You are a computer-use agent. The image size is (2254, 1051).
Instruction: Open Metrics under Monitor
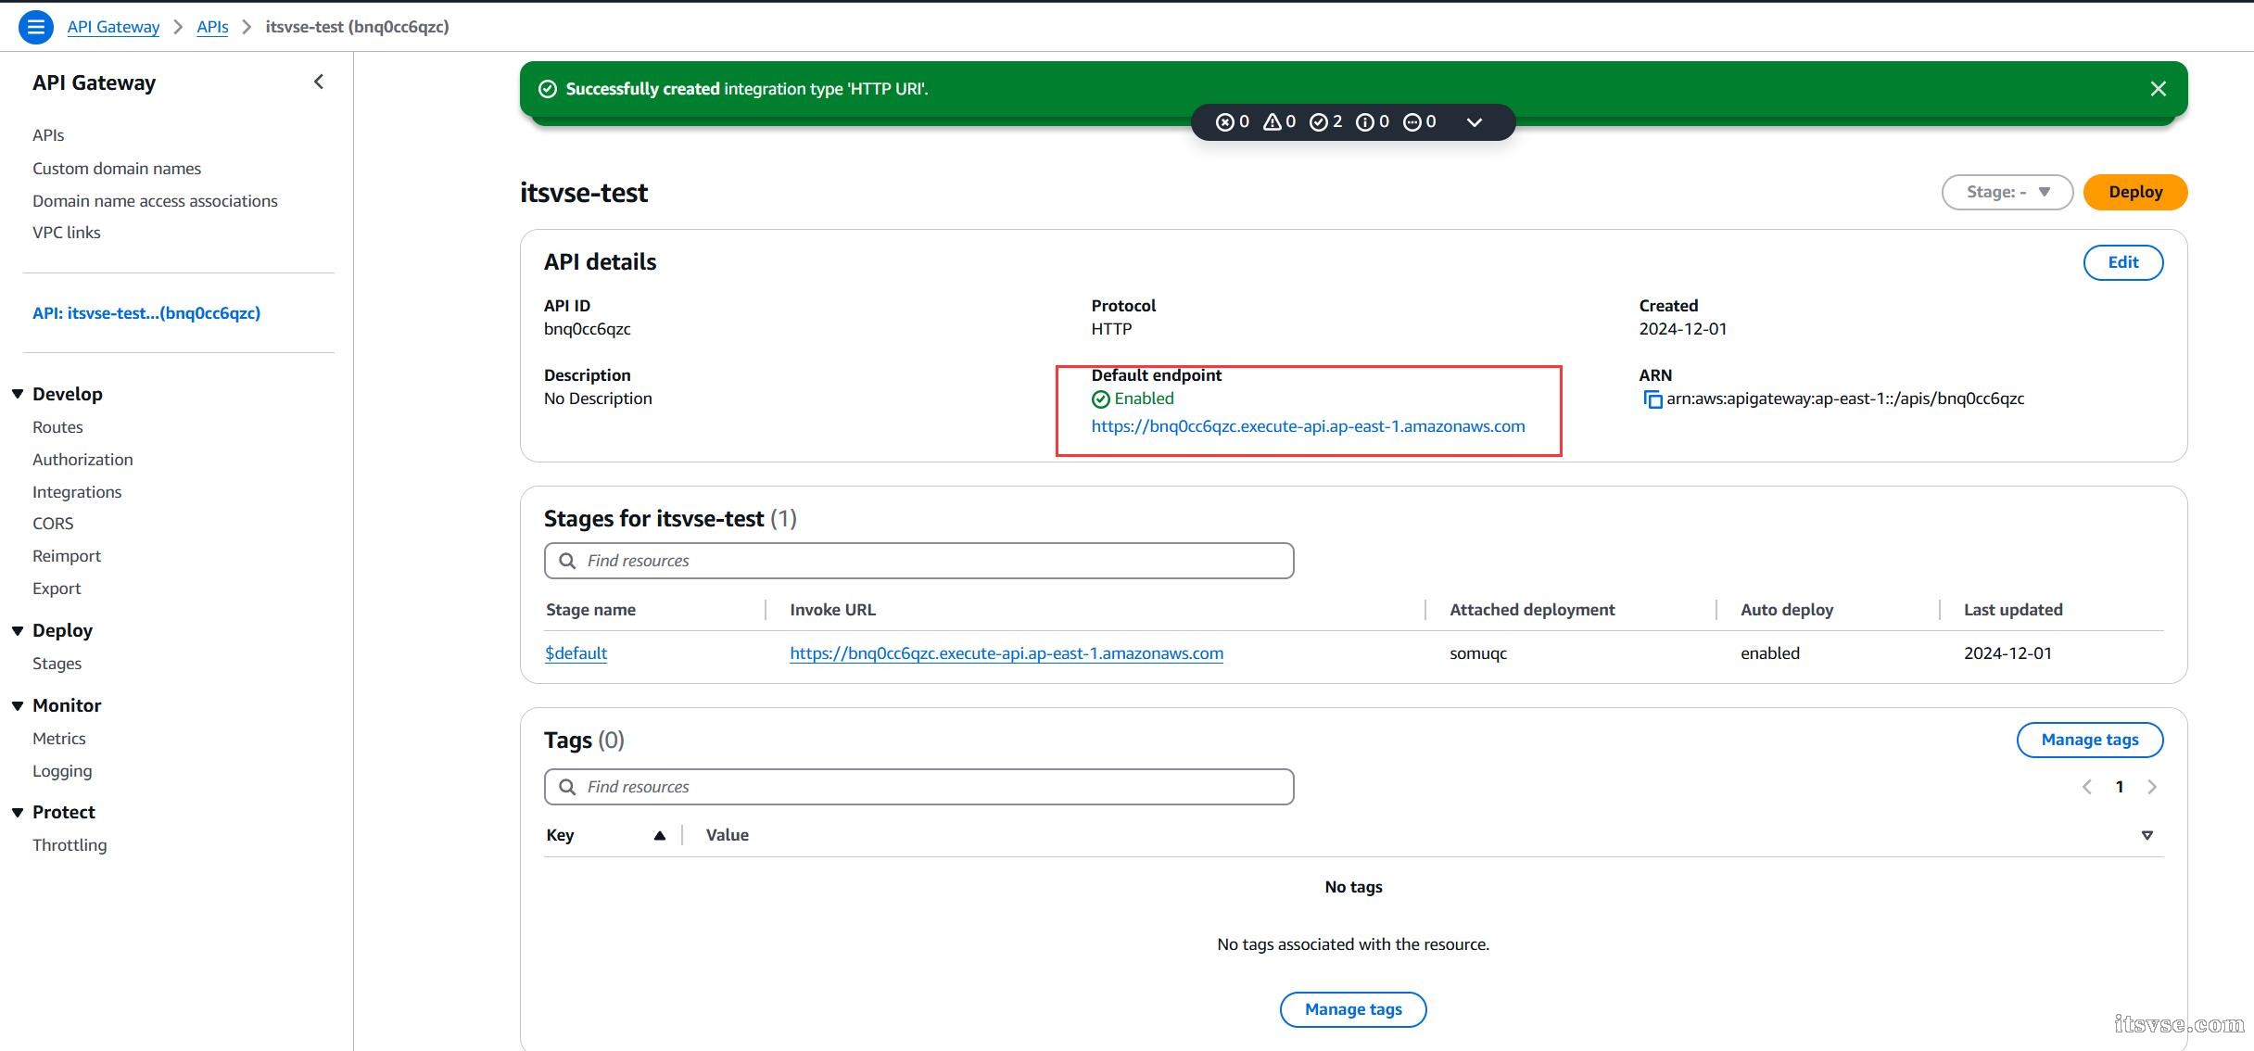58,739
